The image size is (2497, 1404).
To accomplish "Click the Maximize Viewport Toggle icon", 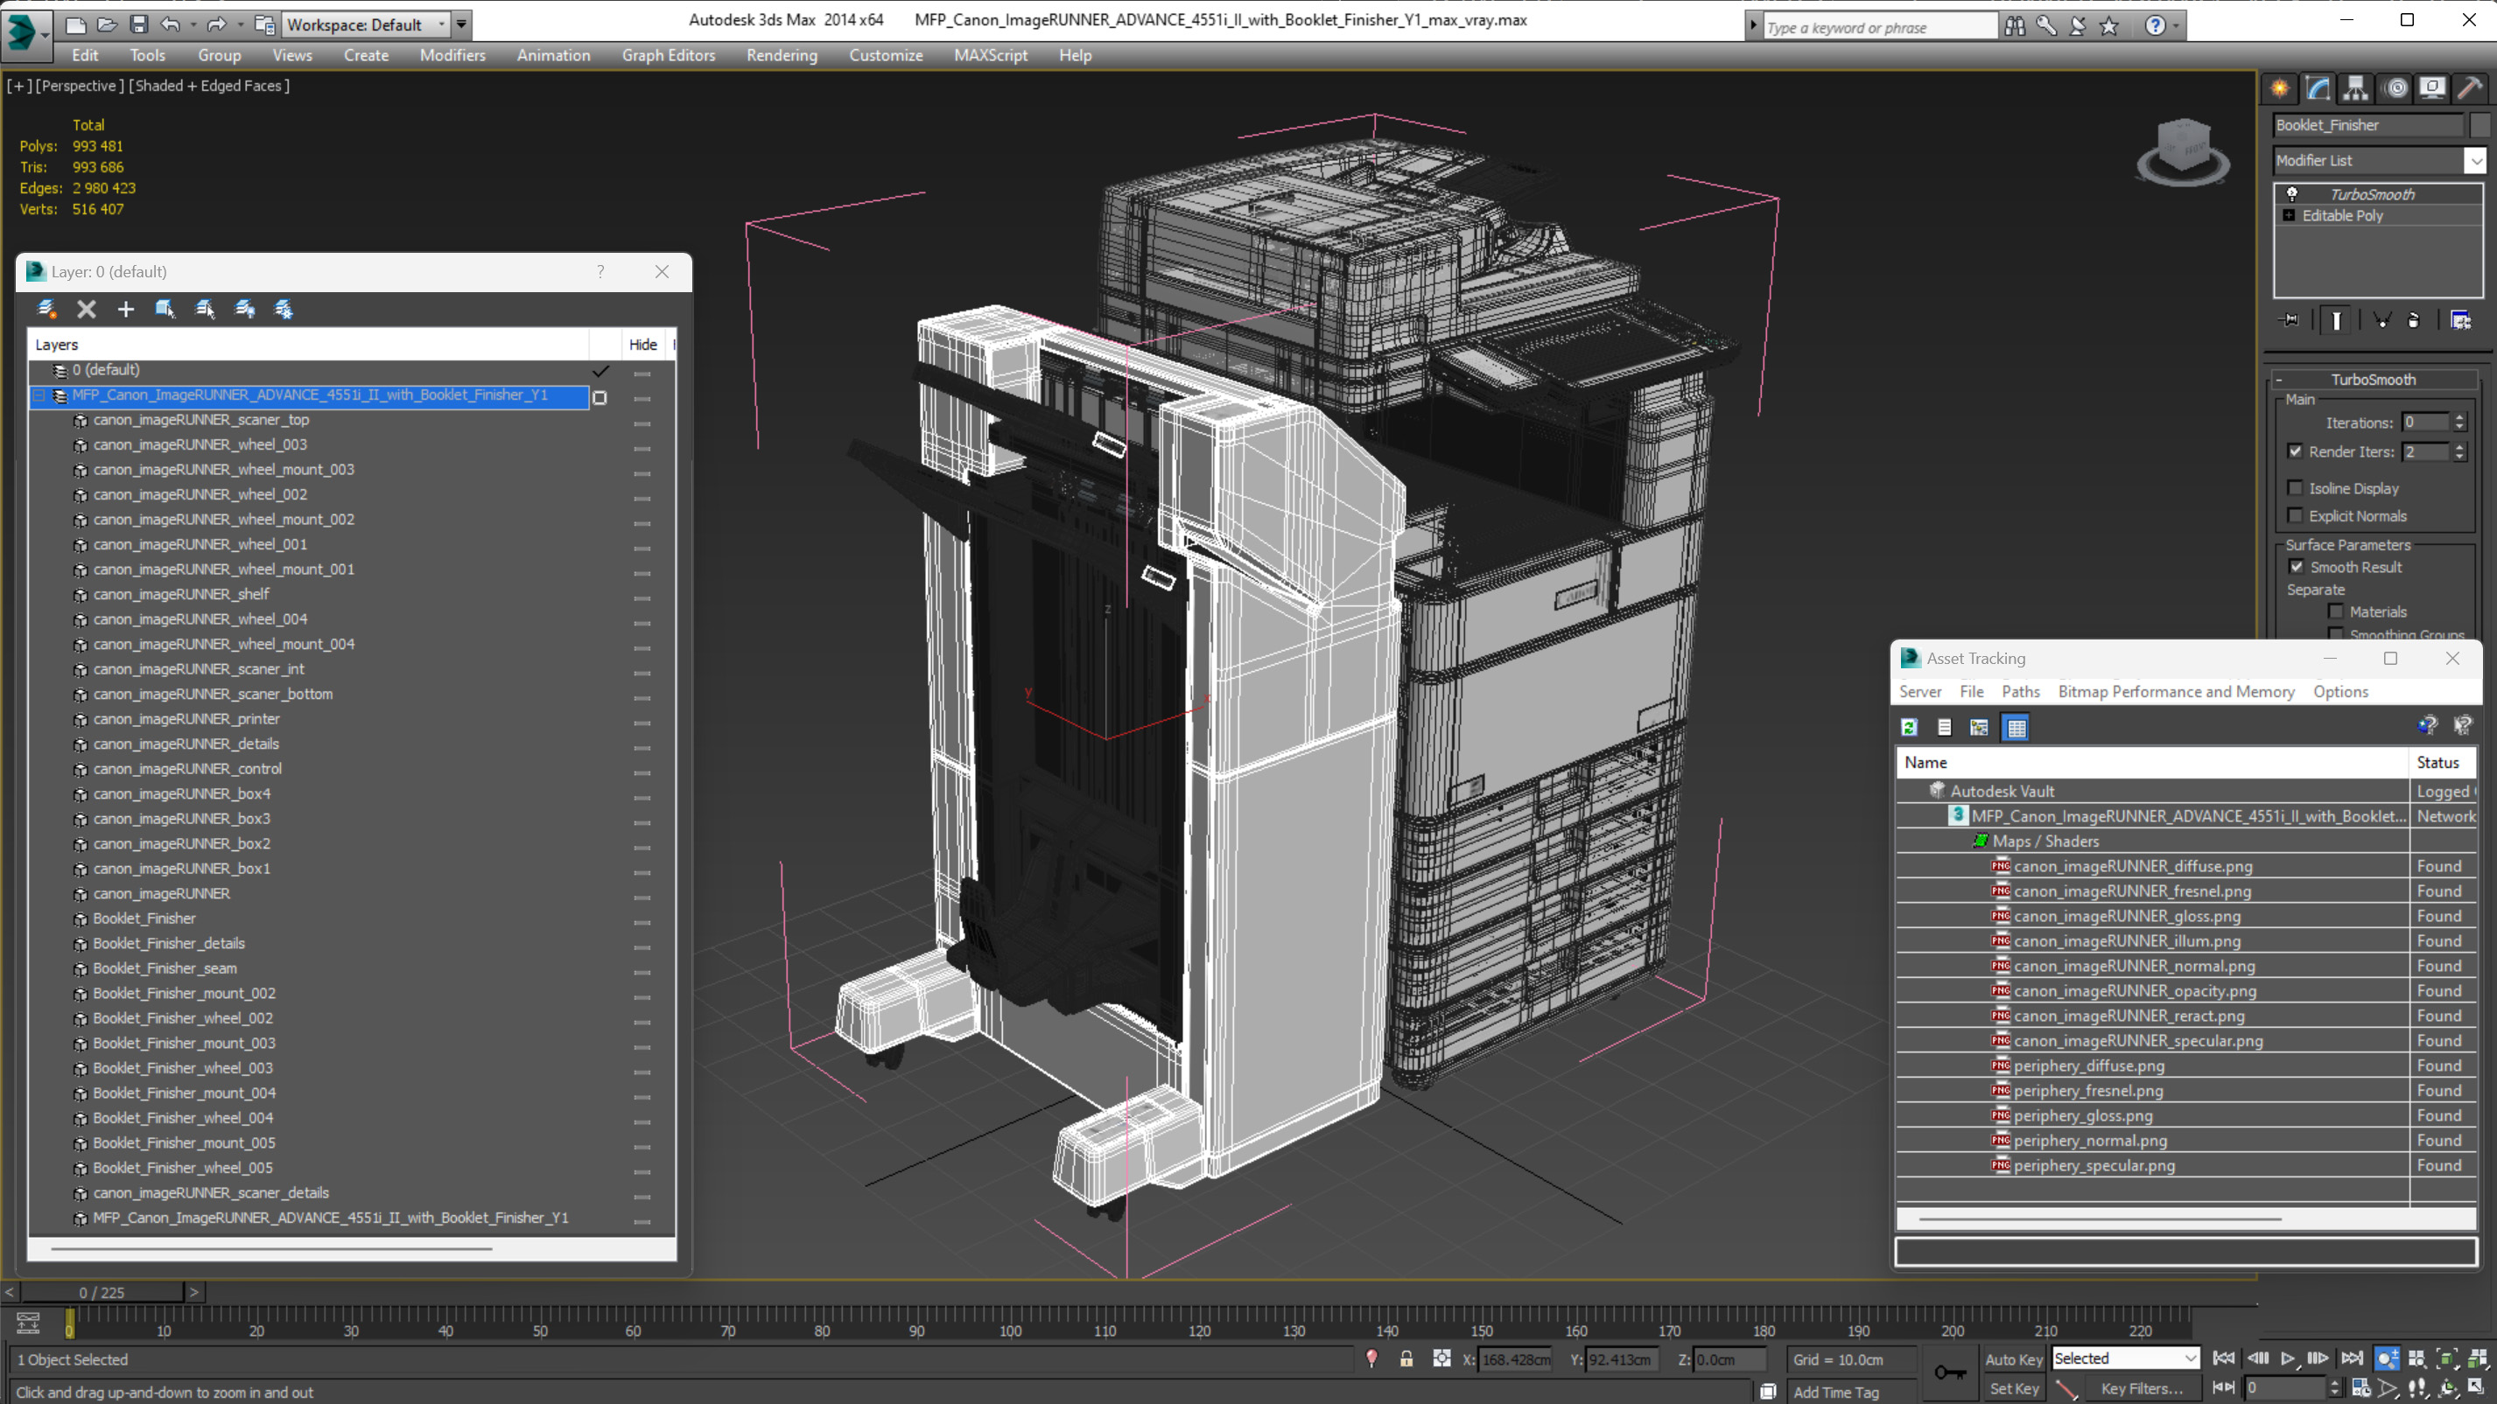I will (x=2478, y=1387).
